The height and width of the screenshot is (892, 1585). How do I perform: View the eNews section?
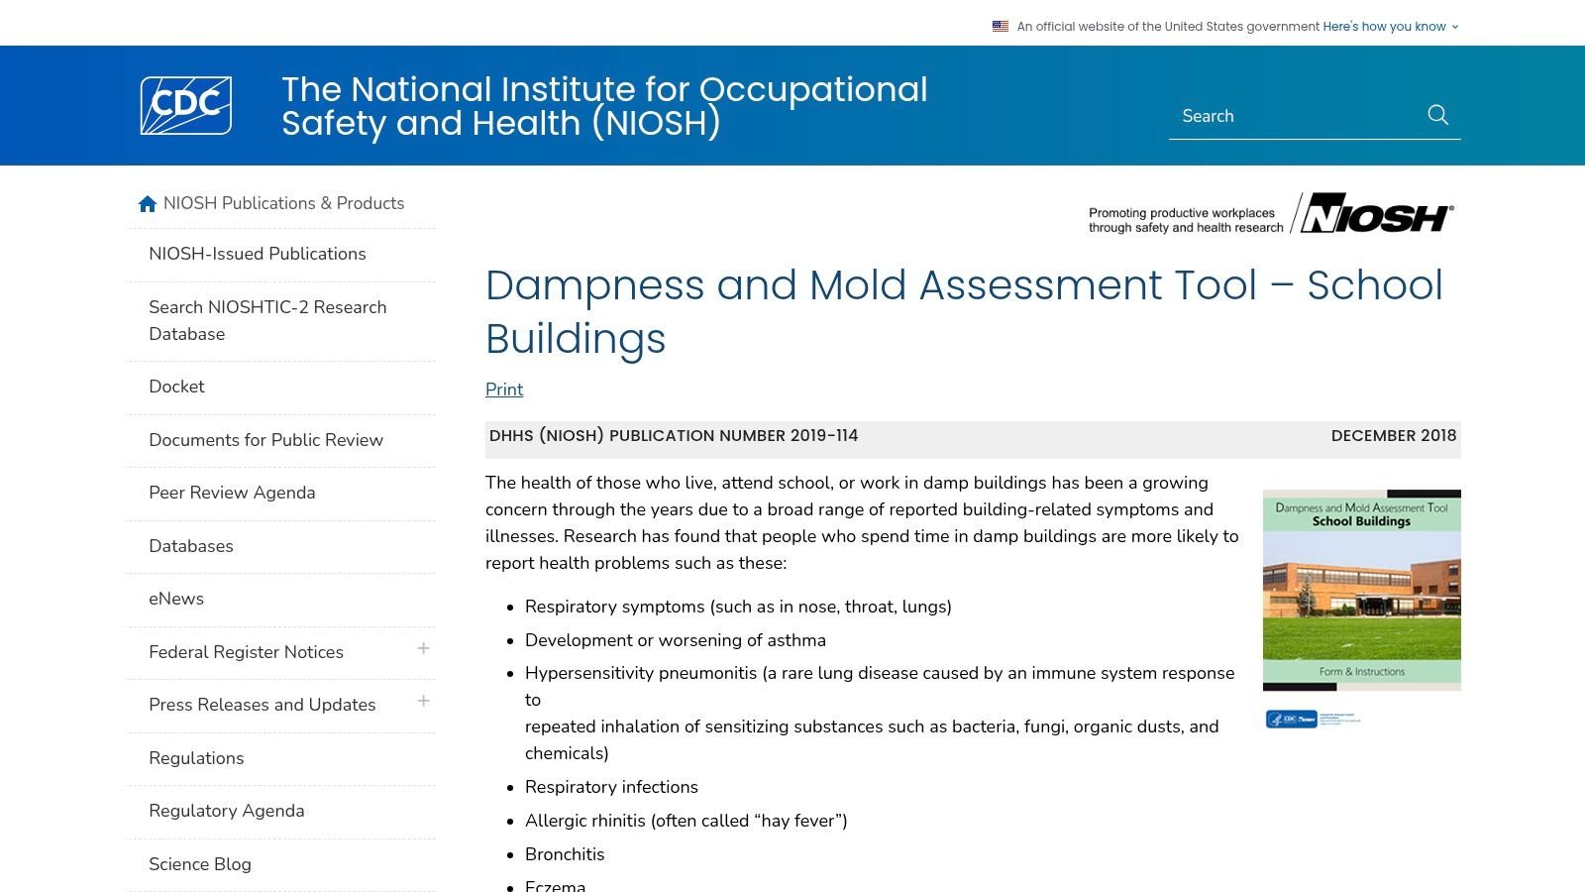(175, 599)
